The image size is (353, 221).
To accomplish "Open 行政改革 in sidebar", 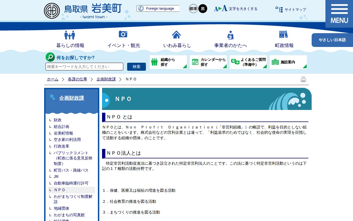I will pos(61,146).
